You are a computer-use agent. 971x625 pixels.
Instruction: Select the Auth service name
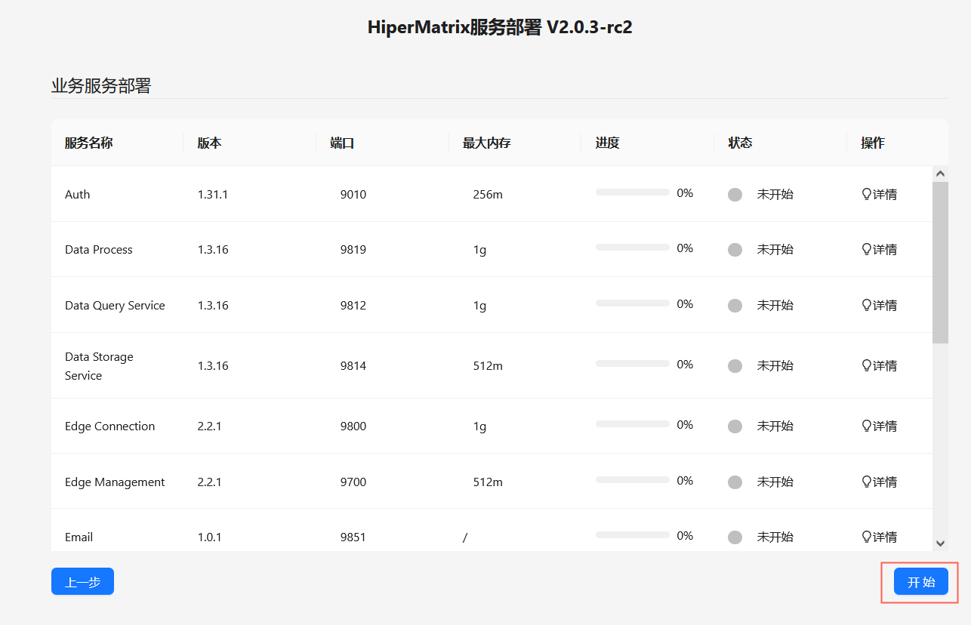click(x=77, y=194)
